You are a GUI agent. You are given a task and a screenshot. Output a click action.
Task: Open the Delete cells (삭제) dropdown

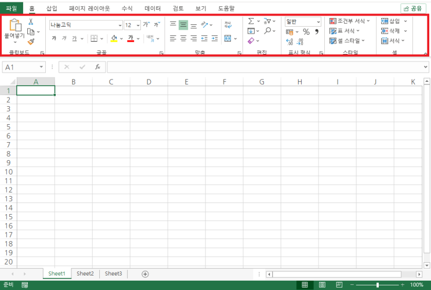[405, 31]
